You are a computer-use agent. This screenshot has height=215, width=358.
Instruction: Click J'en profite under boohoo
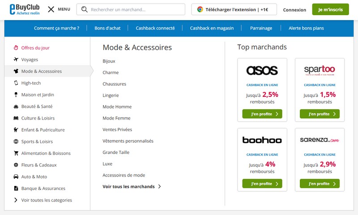pos(262,184)
